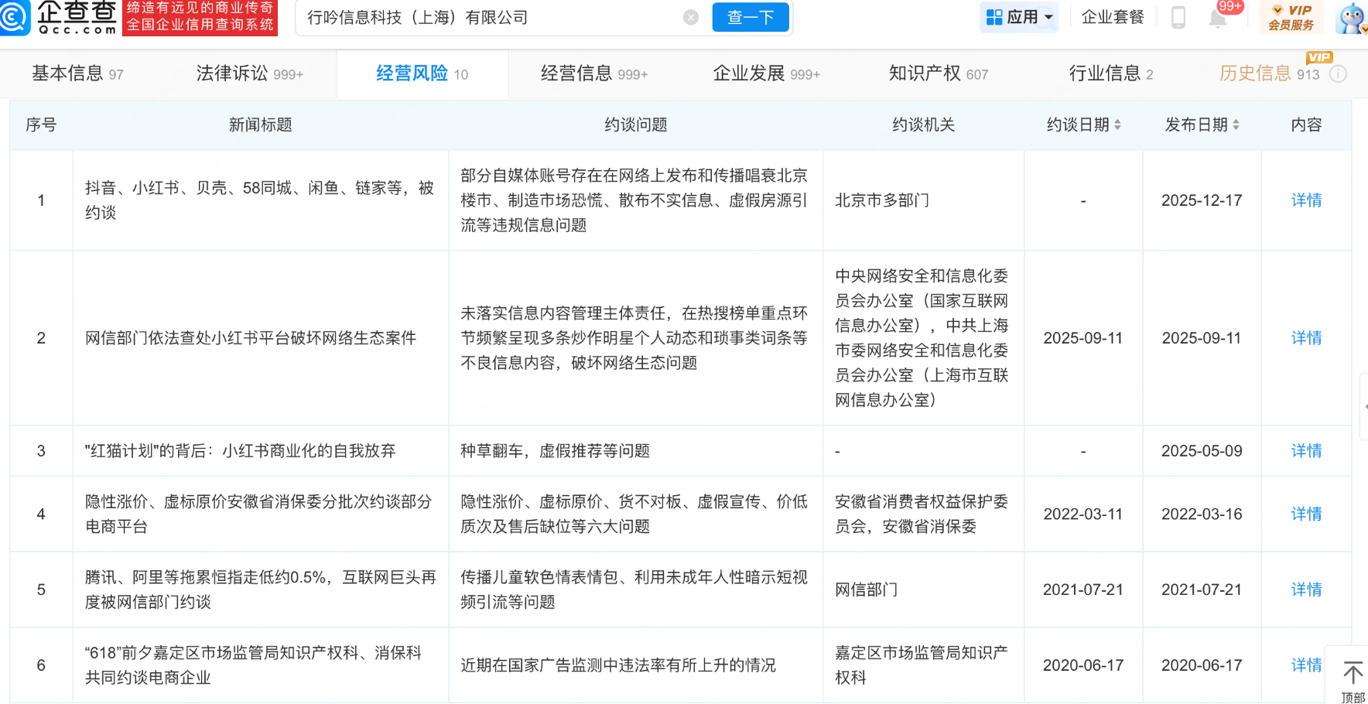The height and width of the screenshot is (704, 1368).
Task: Click publish date 2025-05-09
Action: point(1202,451)
